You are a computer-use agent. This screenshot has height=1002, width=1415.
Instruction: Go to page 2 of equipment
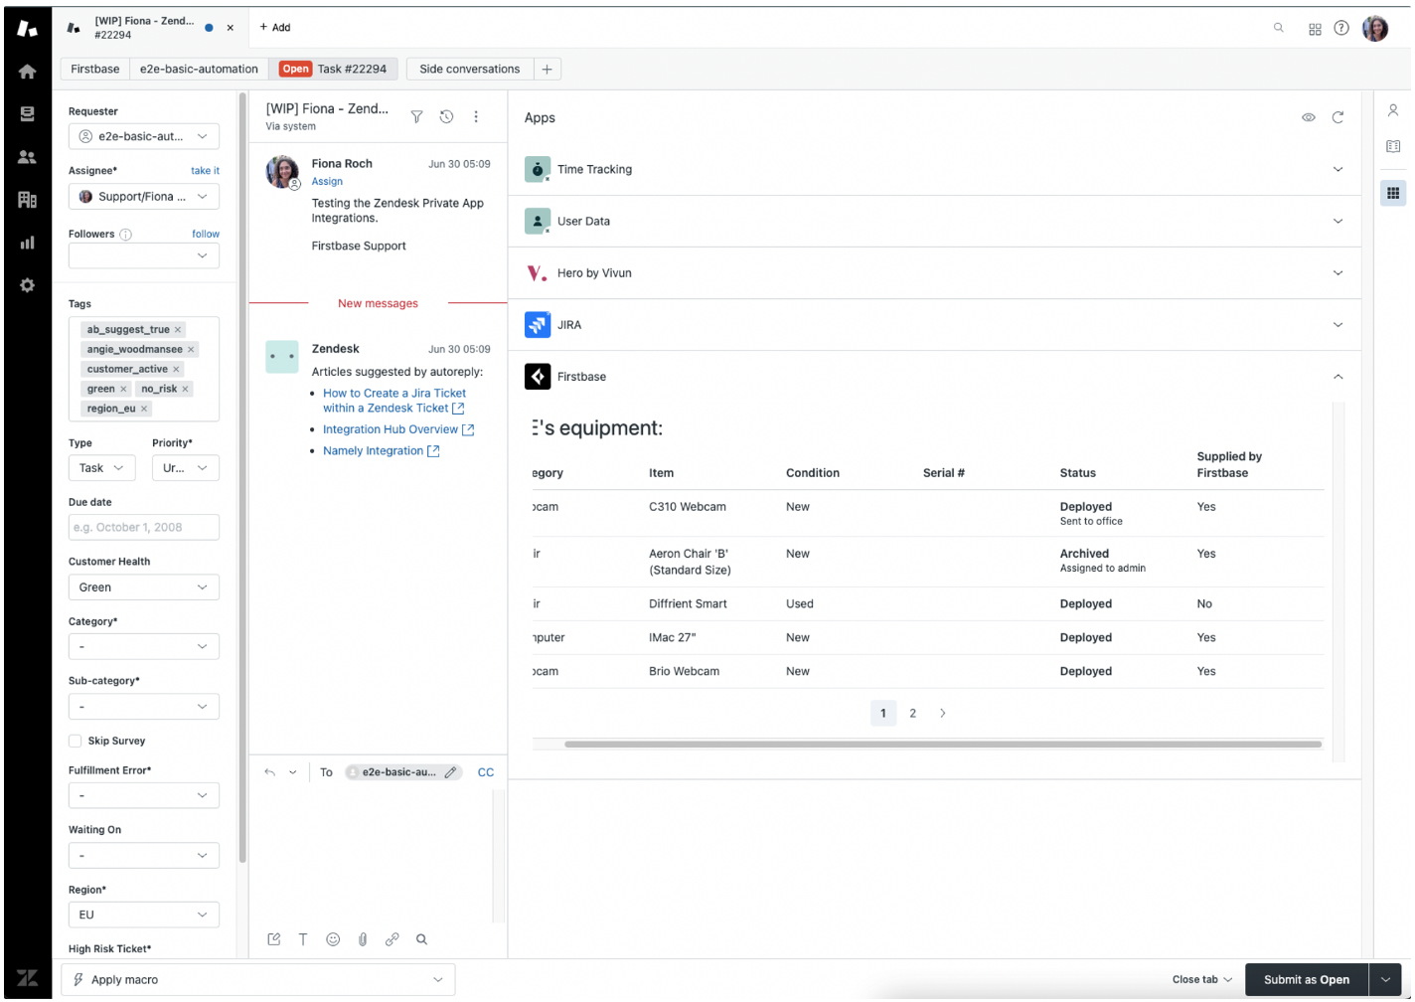(913, 714)
